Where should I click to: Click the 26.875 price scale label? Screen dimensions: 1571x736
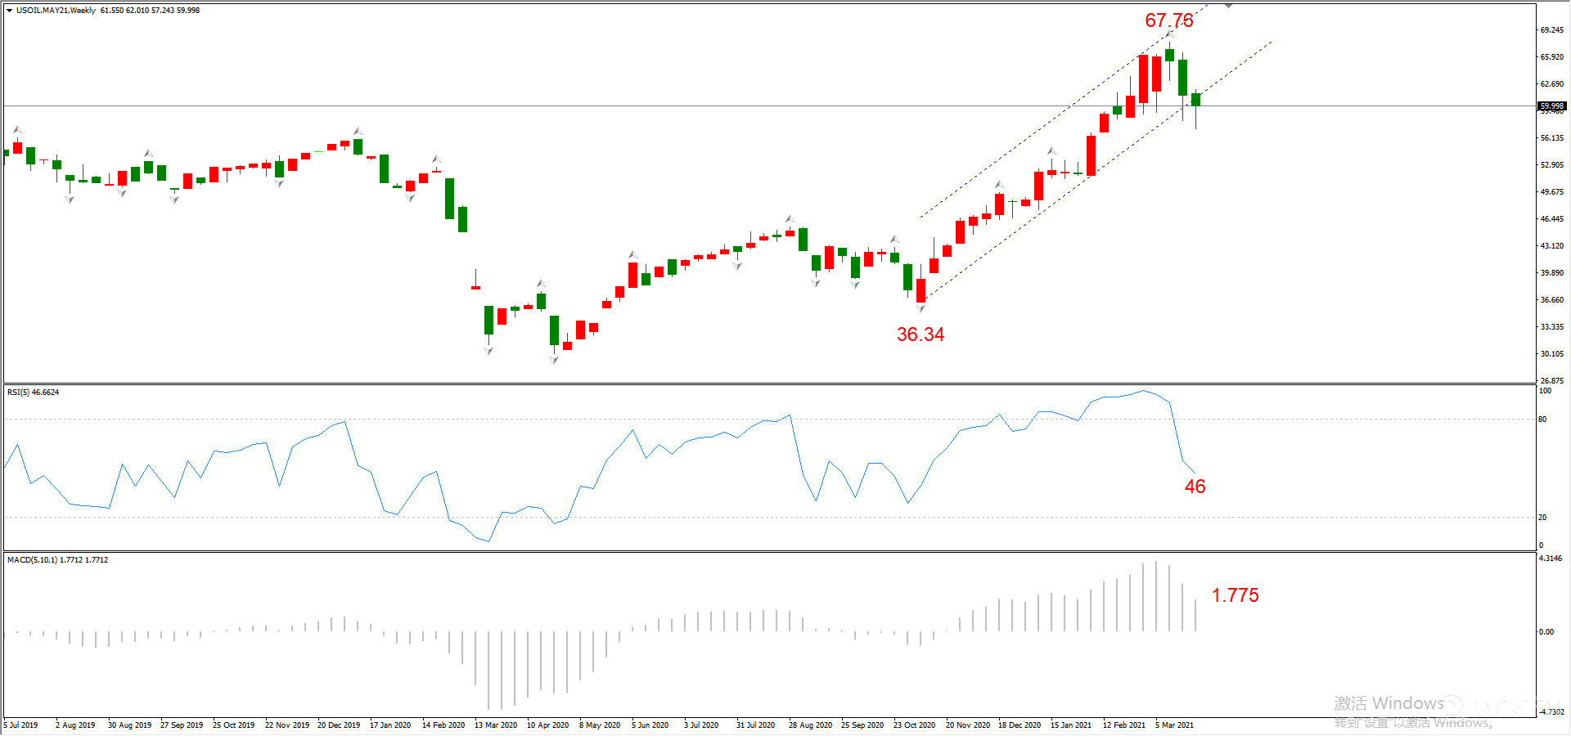[1551, 381]
